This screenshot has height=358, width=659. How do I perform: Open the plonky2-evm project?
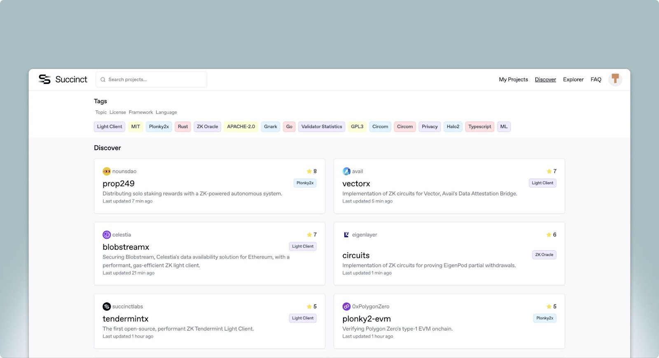coord(367,319)
